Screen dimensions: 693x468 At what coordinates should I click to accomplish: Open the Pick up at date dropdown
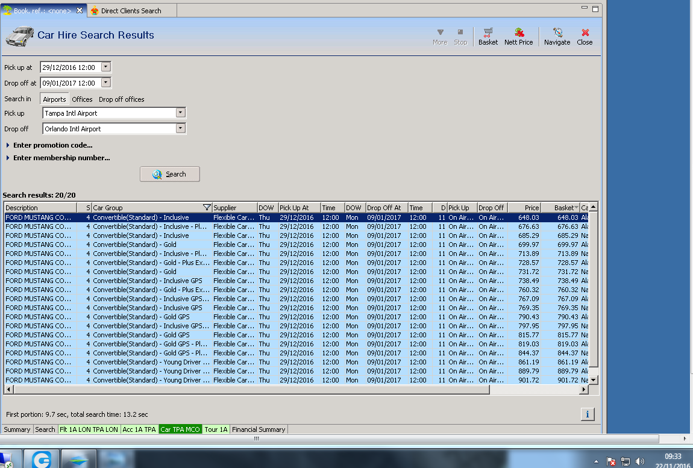[x=106, y=67]
